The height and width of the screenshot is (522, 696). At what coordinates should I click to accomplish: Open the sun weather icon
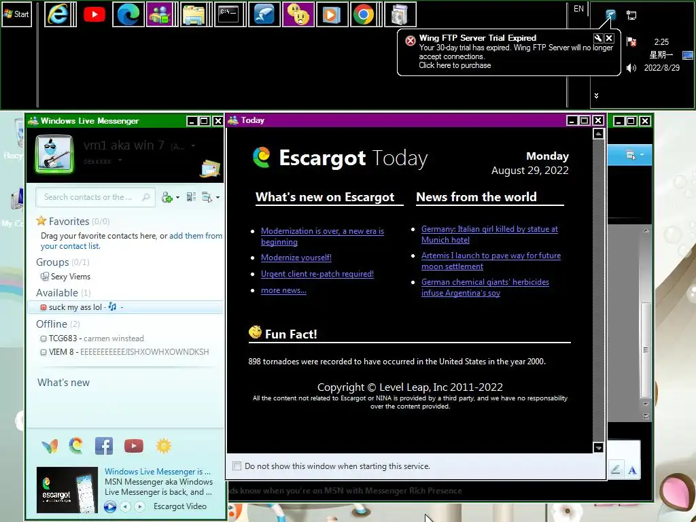tap(163, 446)
